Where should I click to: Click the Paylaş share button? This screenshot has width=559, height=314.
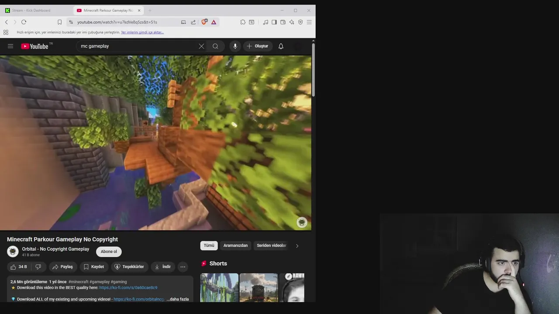[x=63, y=267]
